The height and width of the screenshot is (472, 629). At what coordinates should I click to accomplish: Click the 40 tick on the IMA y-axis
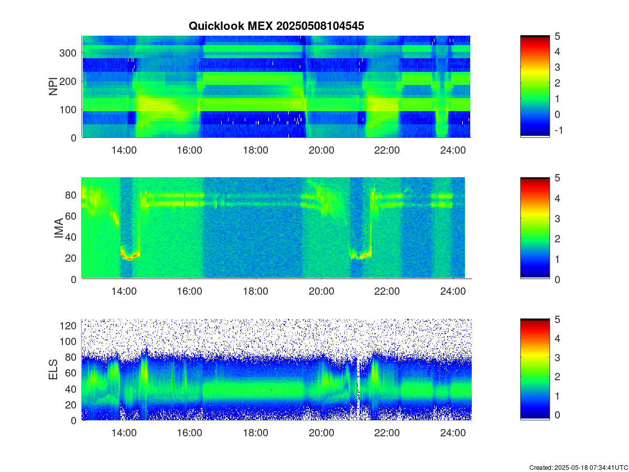72,237
